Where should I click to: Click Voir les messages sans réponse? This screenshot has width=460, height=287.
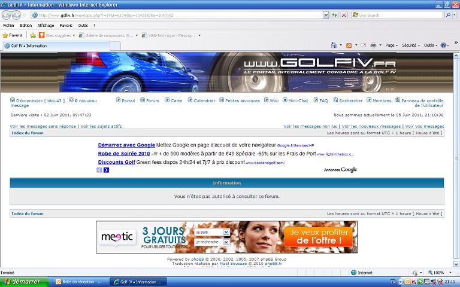(43, 126)
